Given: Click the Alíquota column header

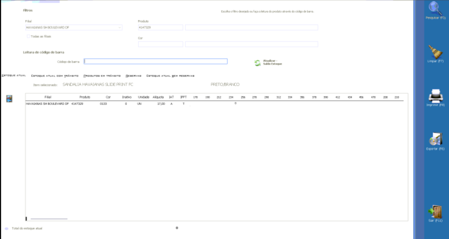Looking at the screenshot, I should (158, 97).
